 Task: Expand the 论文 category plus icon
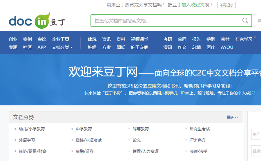click(129, 140)
